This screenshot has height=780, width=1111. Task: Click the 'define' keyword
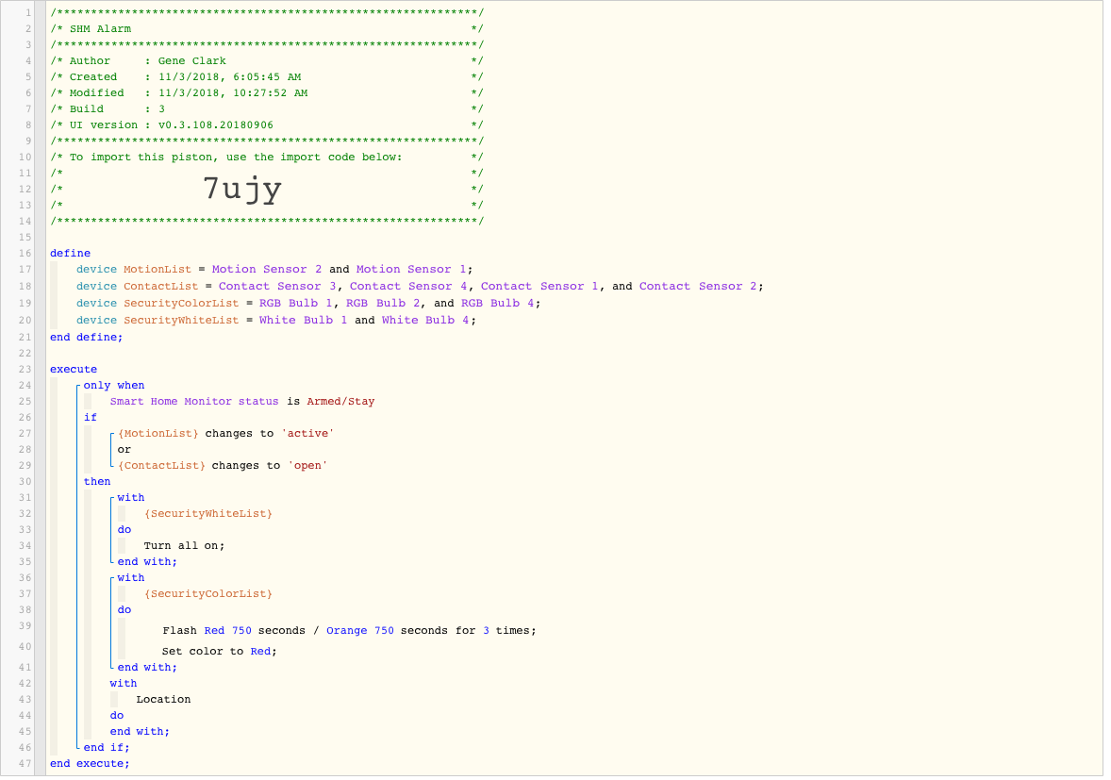[70, 254]
